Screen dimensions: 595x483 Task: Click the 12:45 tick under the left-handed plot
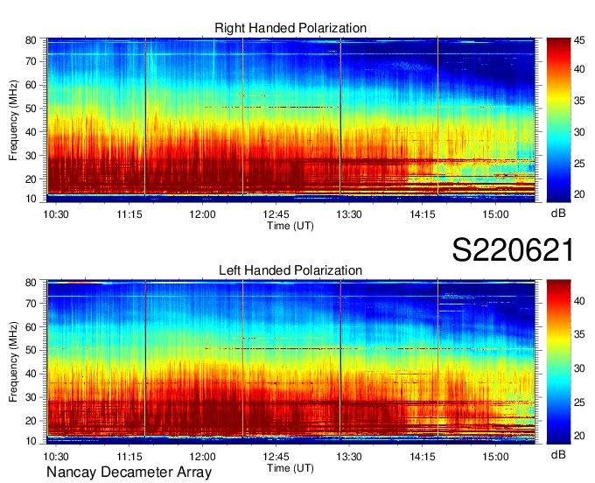(x=276, y=457)
